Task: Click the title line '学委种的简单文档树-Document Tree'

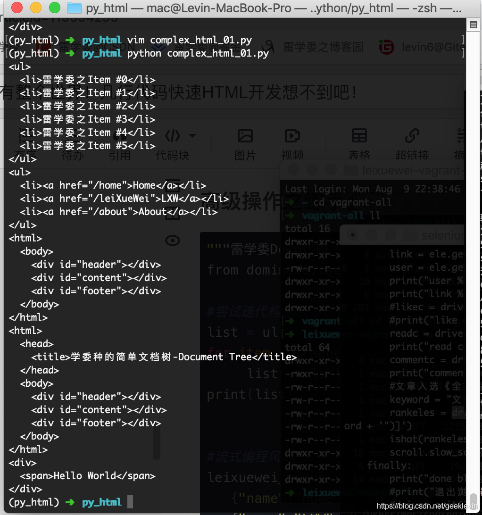Action: (x=164, y=357)
